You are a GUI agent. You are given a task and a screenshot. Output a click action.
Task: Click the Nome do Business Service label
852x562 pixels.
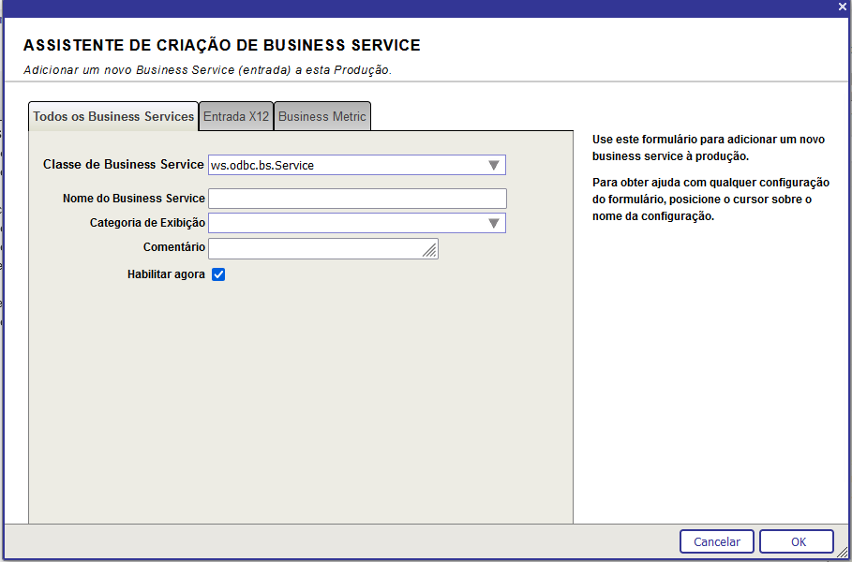pos(133,199)
